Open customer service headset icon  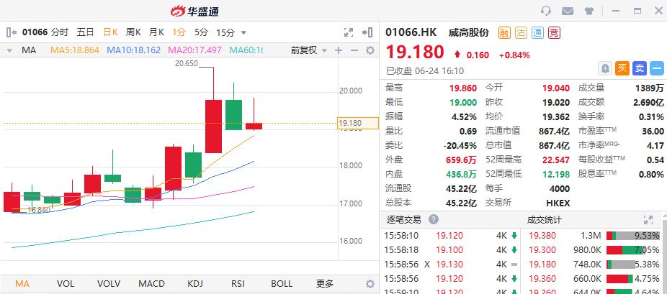click(546, 11)
